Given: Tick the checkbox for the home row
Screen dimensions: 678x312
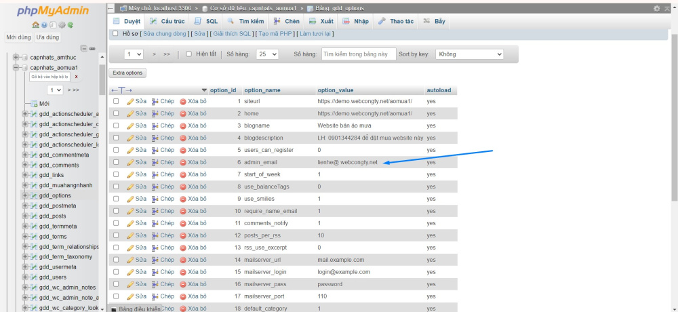Looking at the screenshot, I should pos(116,113).
